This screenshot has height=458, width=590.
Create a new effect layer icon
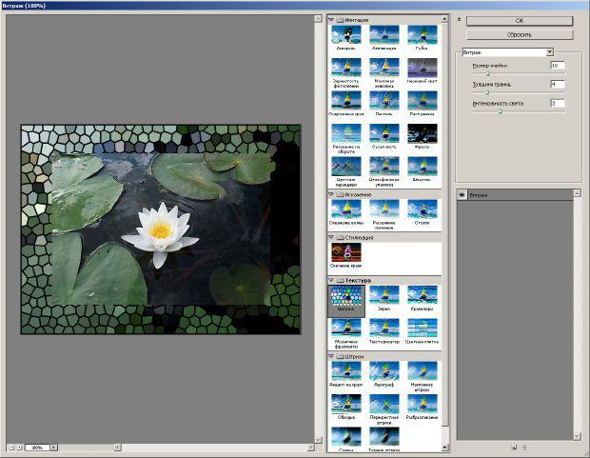pyautogui.click(x=514, y=446)
